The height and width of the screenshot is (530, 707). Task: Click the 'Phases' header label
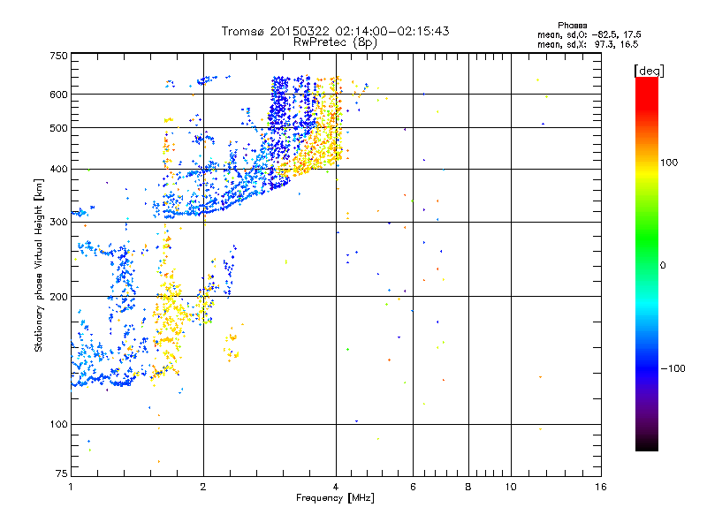tap(572, 26)
